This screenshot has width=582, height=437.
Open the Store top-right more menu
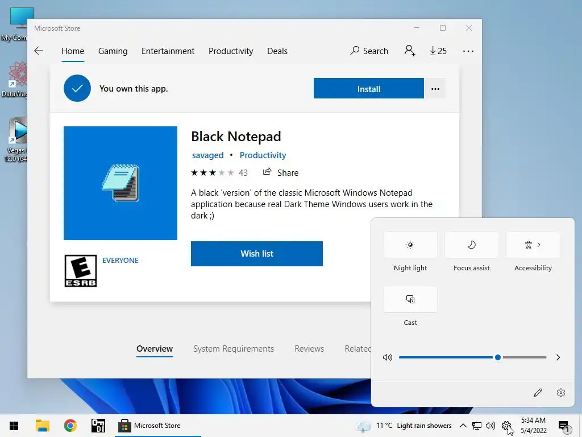coord(468,51)
